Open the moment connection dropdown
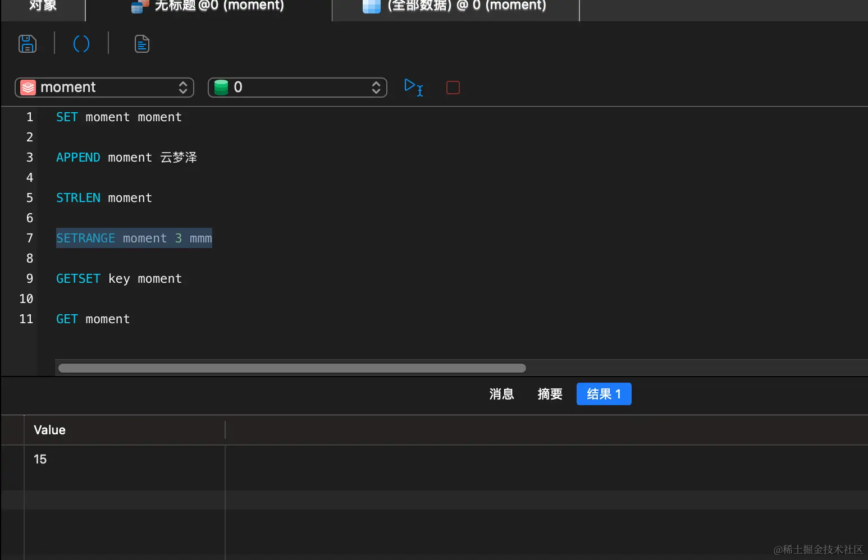868x560 pixels. tap(104, 88)
